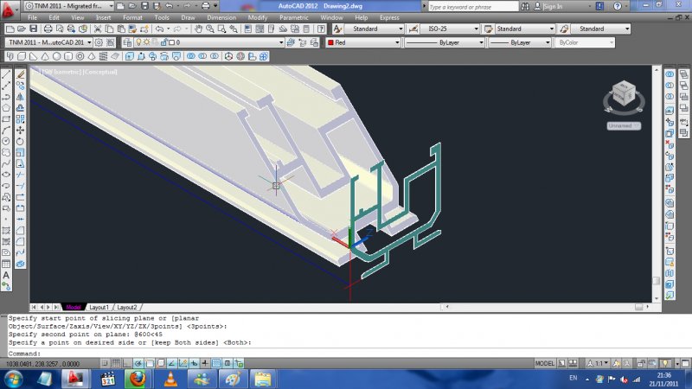The width and height of the screenshot is (692, 389).
Task: Expand the ISO-25 dimension style dropdown
Action: tap(449, 29)
